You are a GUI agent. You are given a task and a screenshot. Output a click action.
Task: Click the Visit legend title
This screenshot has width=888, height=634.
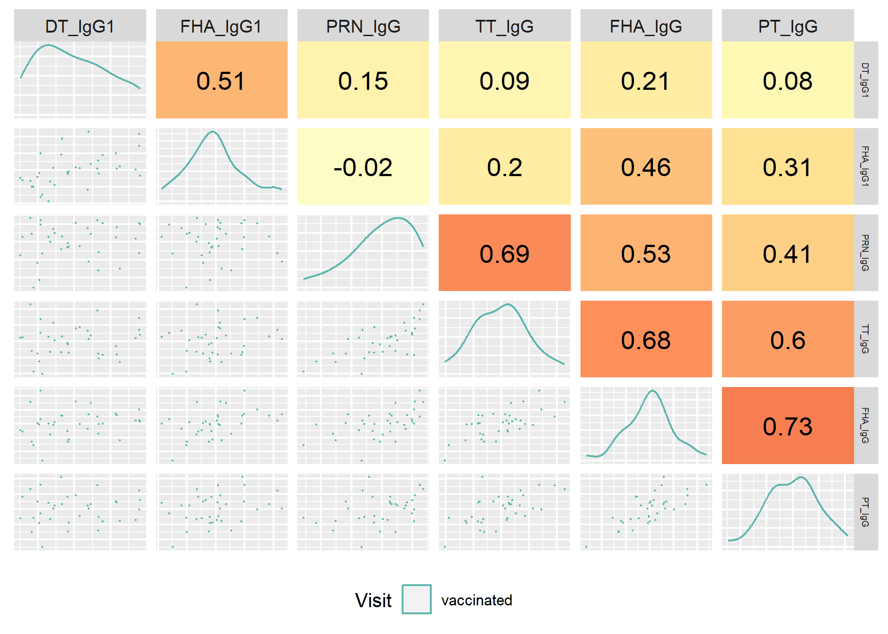click(373, 600)
